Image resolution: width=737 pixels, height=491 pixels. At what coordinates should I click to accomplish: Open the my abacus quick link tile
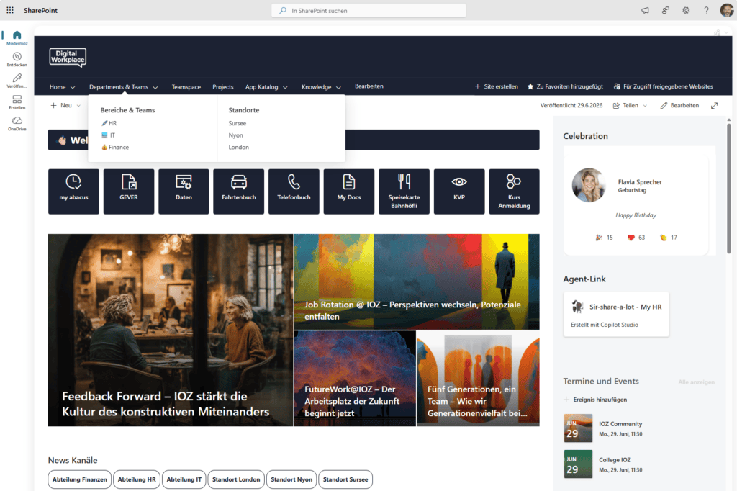pos(73,192)
